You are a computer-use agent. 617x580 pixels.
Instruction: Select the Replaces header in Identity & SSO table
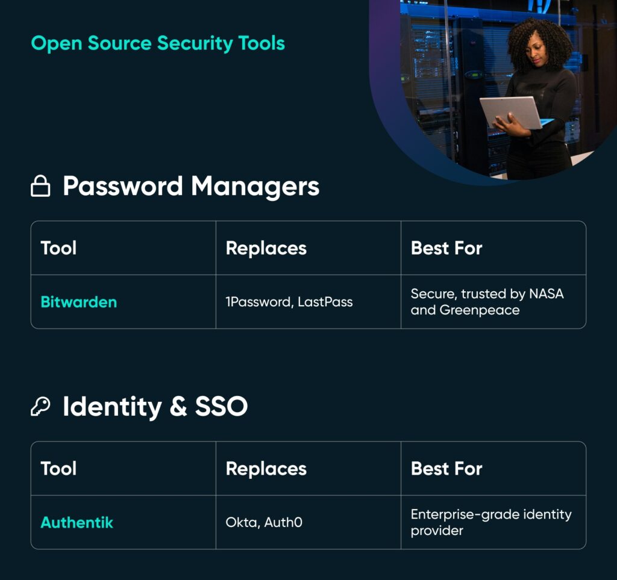(265, 469)
